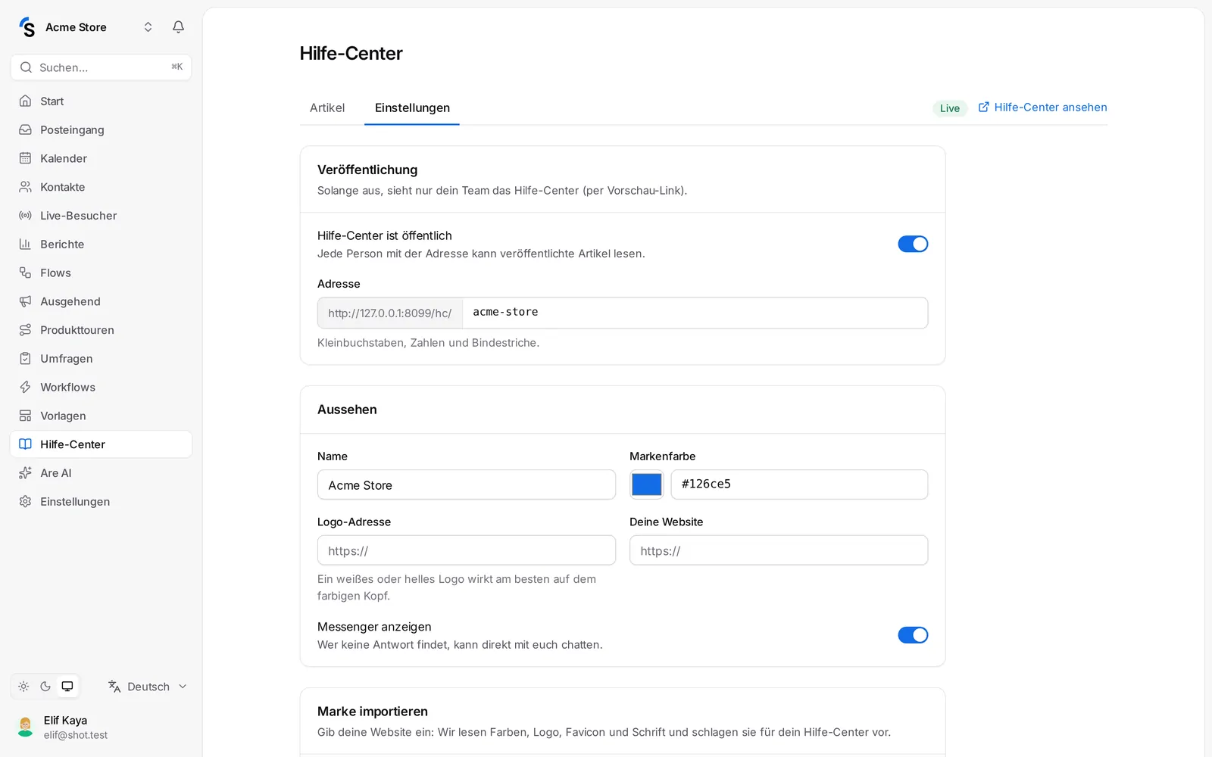Image resolution: width=1212 pixels, height=757 pixels.
Task: Click the acme-store address input
Action: point(695,313)
